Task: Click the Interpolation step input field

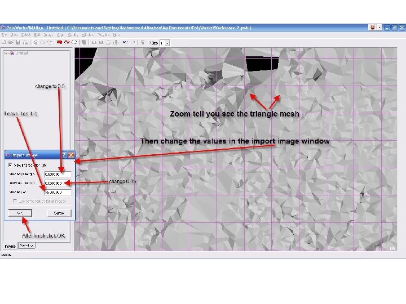Action: click(58, 183)
